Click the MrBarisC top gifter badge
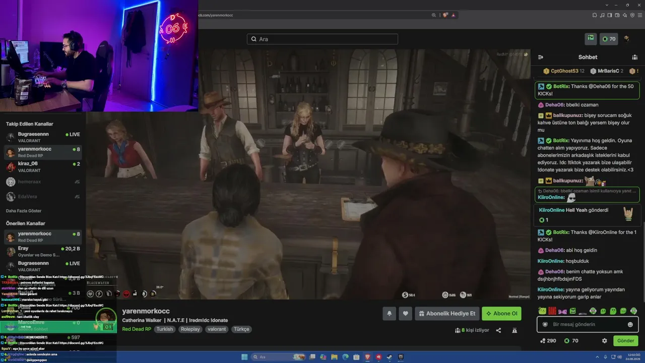The image size is (645, 363). point(607,71)
